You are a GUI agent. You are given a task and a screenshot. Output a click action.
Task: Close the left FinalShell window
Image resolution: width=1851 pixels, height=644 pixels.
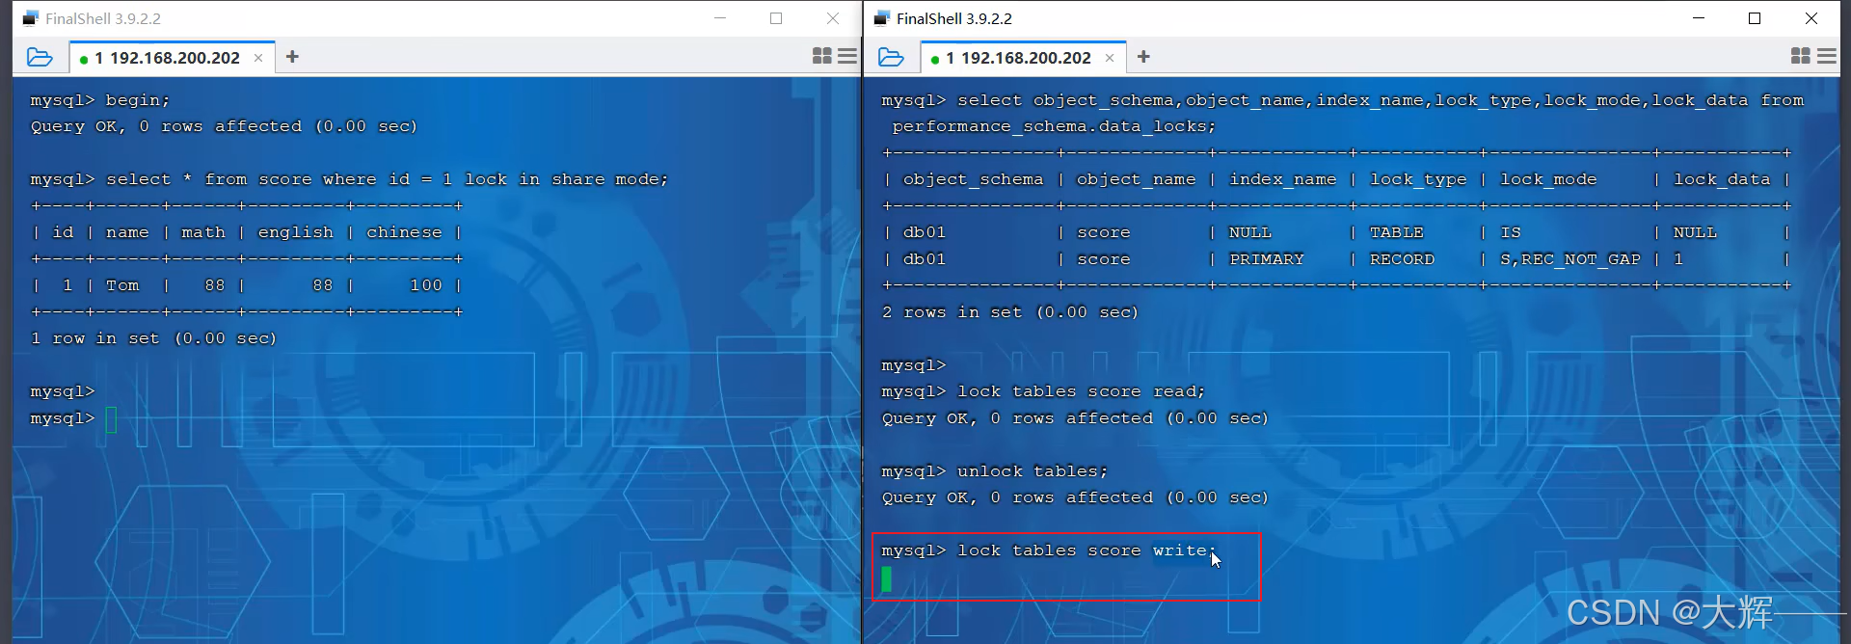[833, 18]
